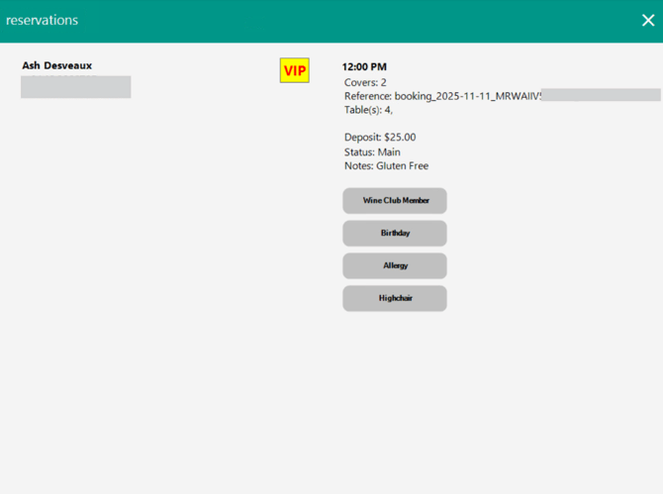663x494 pixels.
Task: Click the yellow VIP badge
Action: (295, 70)
